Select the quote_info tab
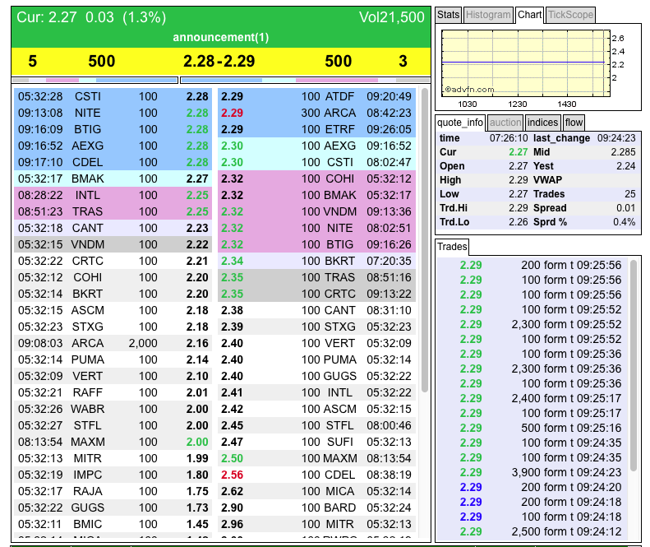Viewport: 650px width, 547px height. pos(461,123)
